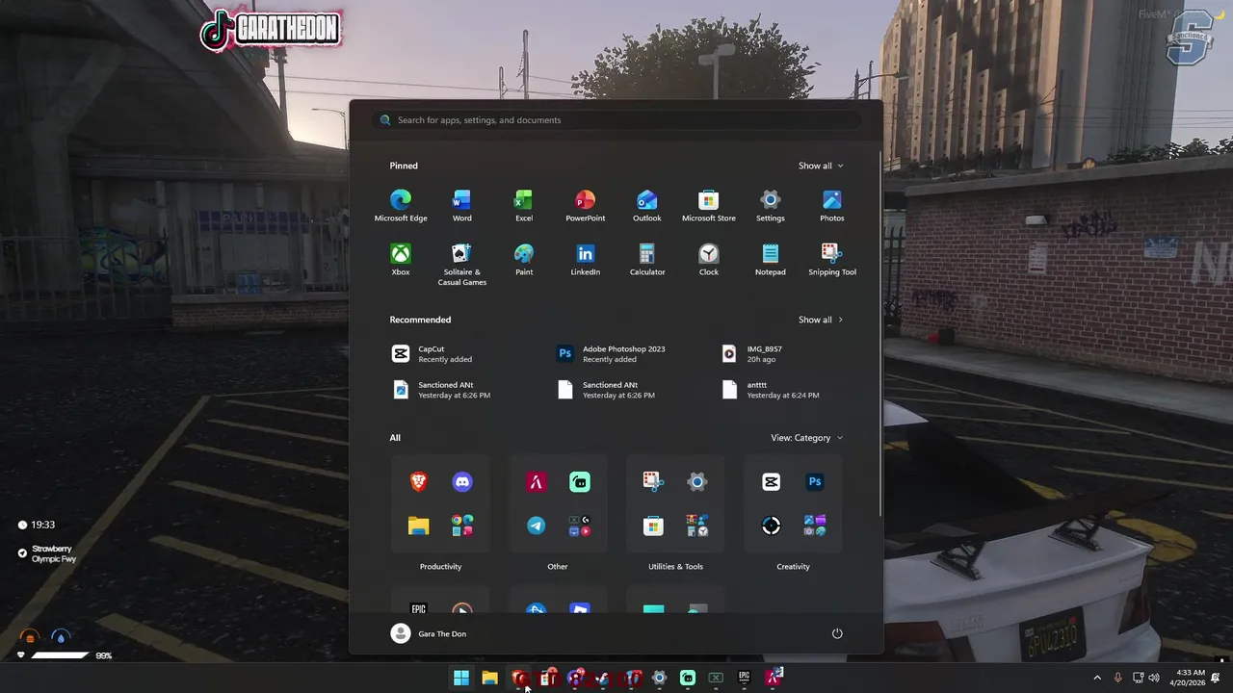Open the pinned Excel app
The image size is (1233, 693).
(x=524, y=206)
